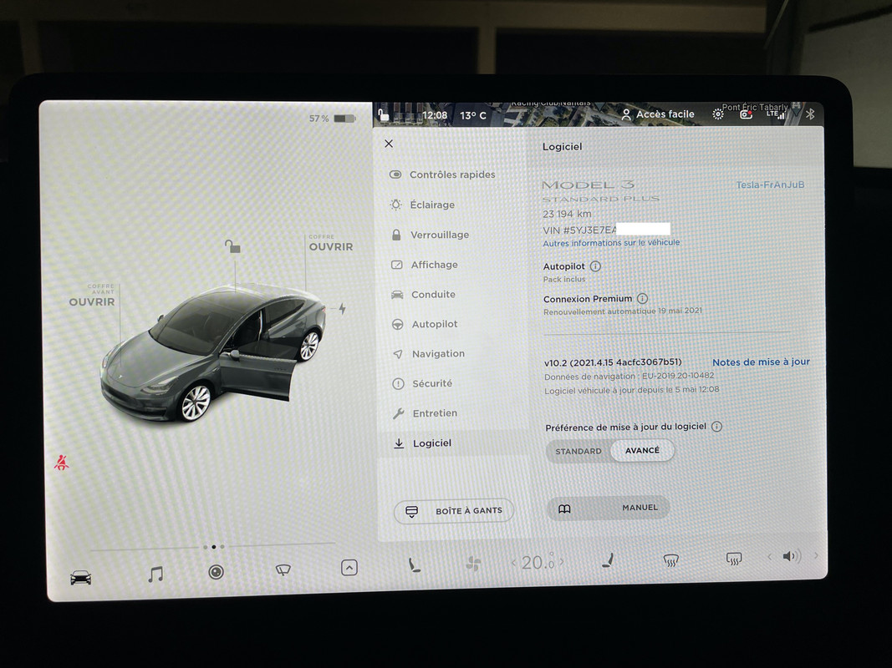Toggle front windshield defrost
The width and height of the screenshot is (892, 668).
pyautogui.click(x=671, y=560)
